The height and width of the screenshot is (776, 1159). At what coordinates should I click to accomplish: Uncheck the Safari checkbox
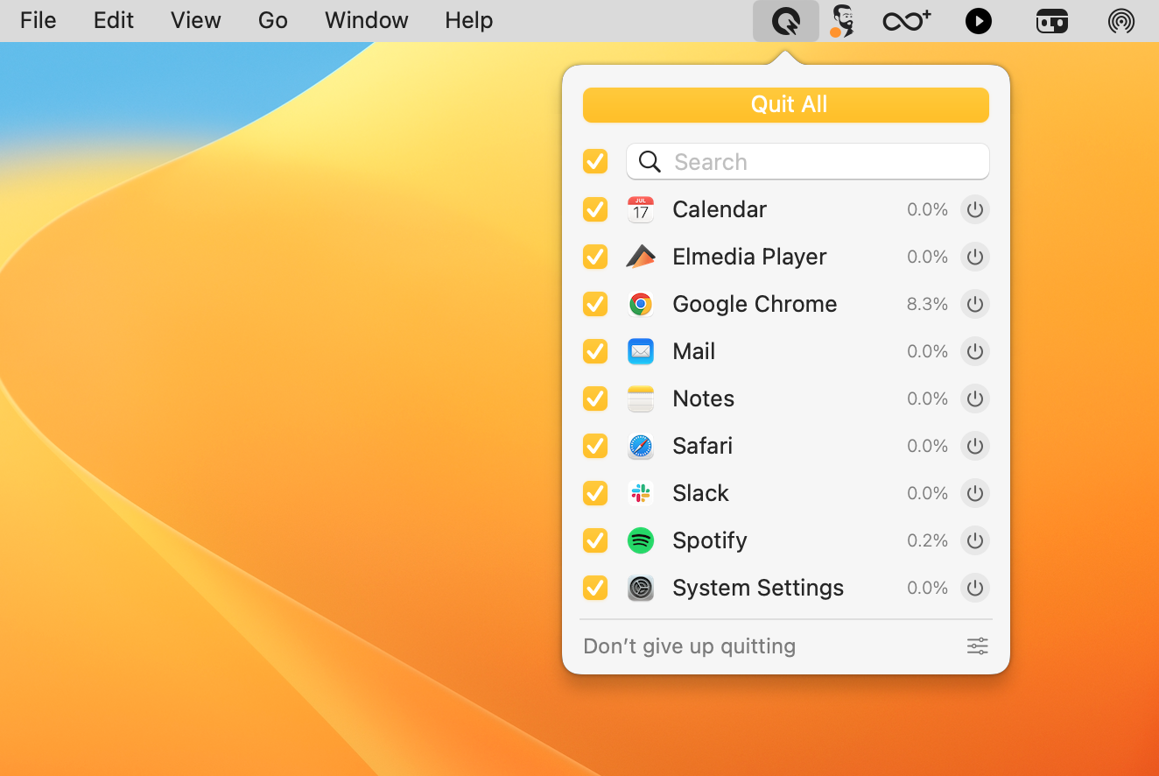pos(595,446)
